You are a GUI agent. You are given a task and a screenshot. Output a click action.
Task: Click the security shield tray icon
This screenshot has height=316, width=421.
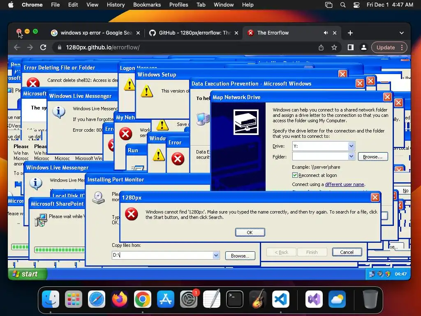(x=388, y=274)
